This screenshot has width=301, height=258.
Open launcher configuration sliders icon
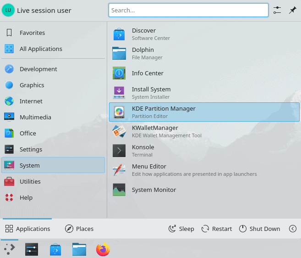point(277,10)
